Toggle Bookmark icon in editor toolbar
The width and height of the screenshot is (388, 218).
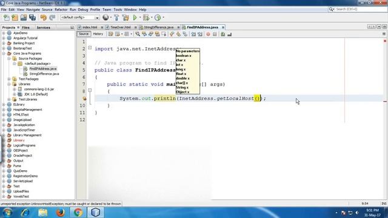pyautogui.click(x=185, y=34)
